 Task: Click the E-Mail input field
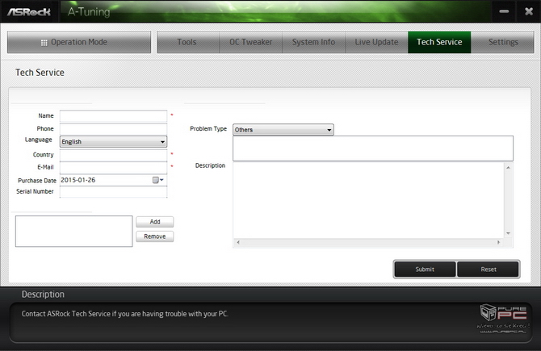pyautogui.click(x=114, y=168)
